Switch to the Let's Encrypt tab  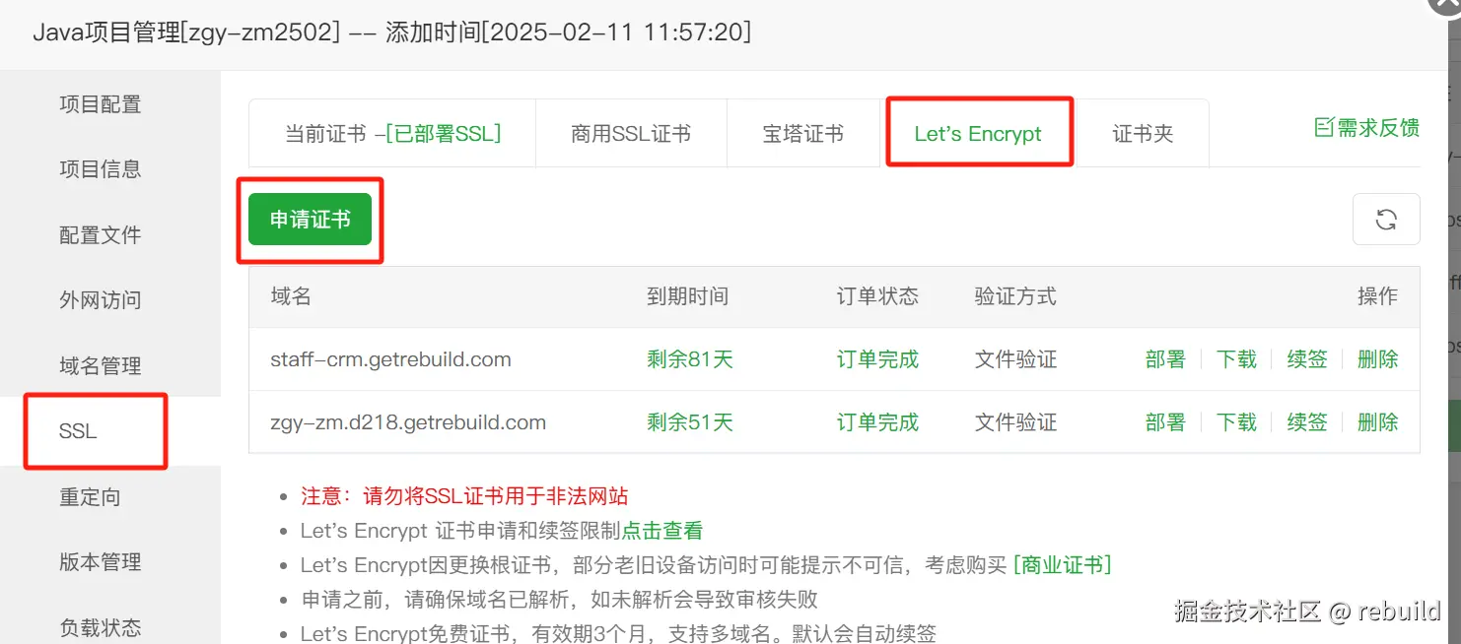(x=978, y=134)
